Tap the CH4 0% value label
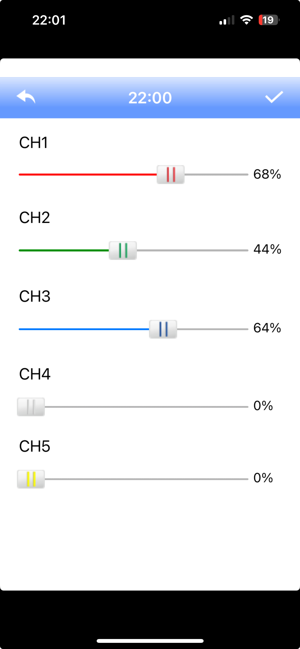 pos(263,406)
